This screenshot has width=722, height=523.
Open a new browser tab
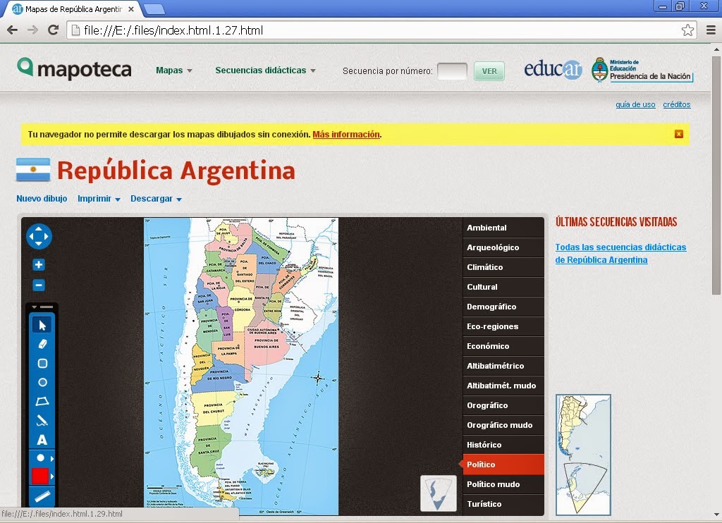click(x=154, y=8)
